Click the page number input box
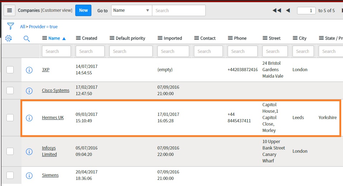Viewport: 343px width, 186px height. click(x=306, y=10)
